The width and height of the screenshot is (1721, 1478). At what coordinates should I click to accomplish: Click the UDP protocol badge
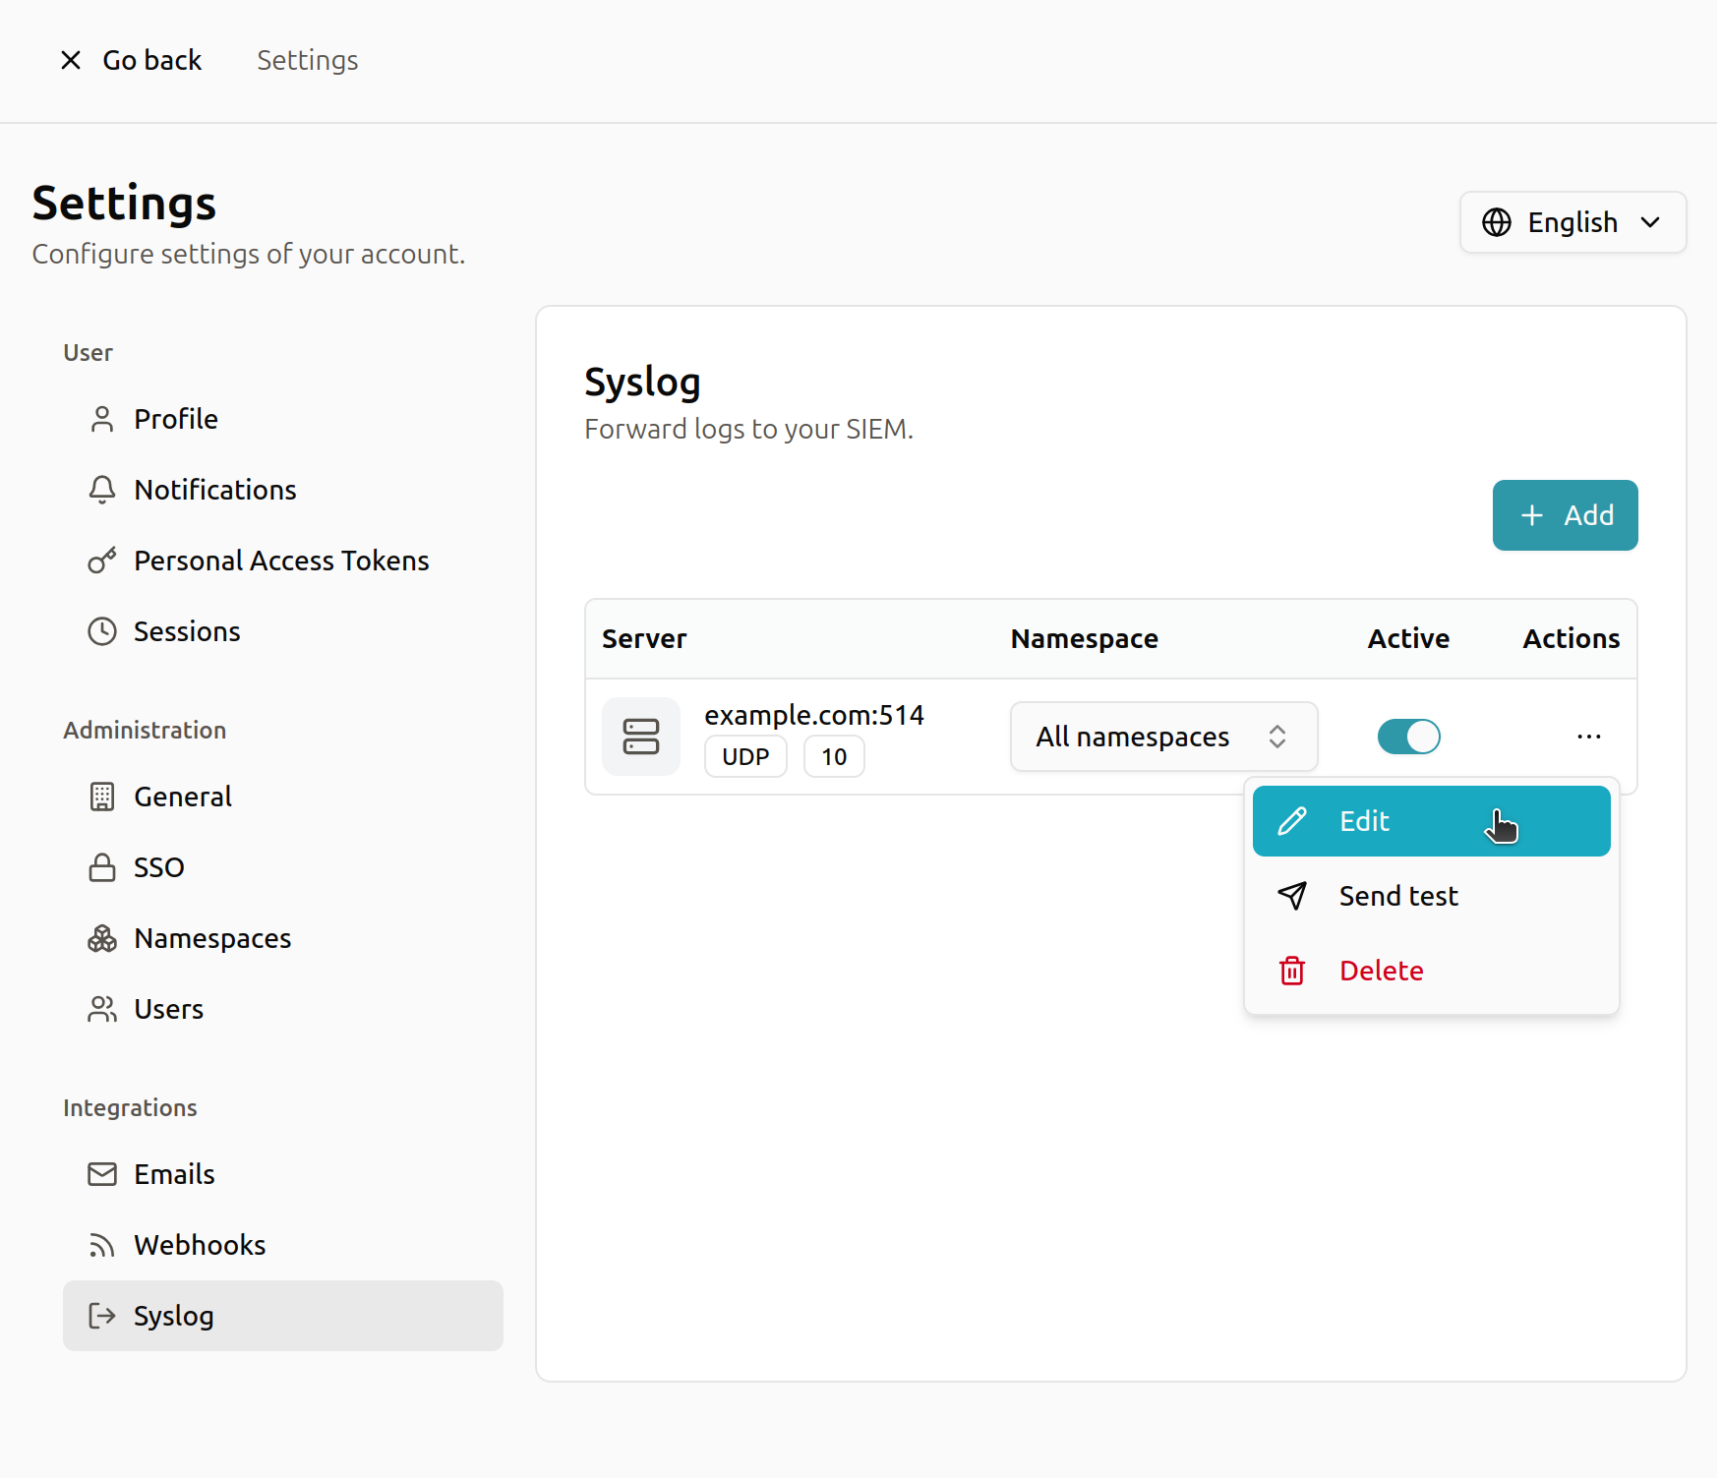(x=745, y=756)
